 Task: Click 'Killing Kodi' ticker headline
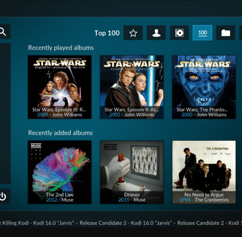coord(16,223)
